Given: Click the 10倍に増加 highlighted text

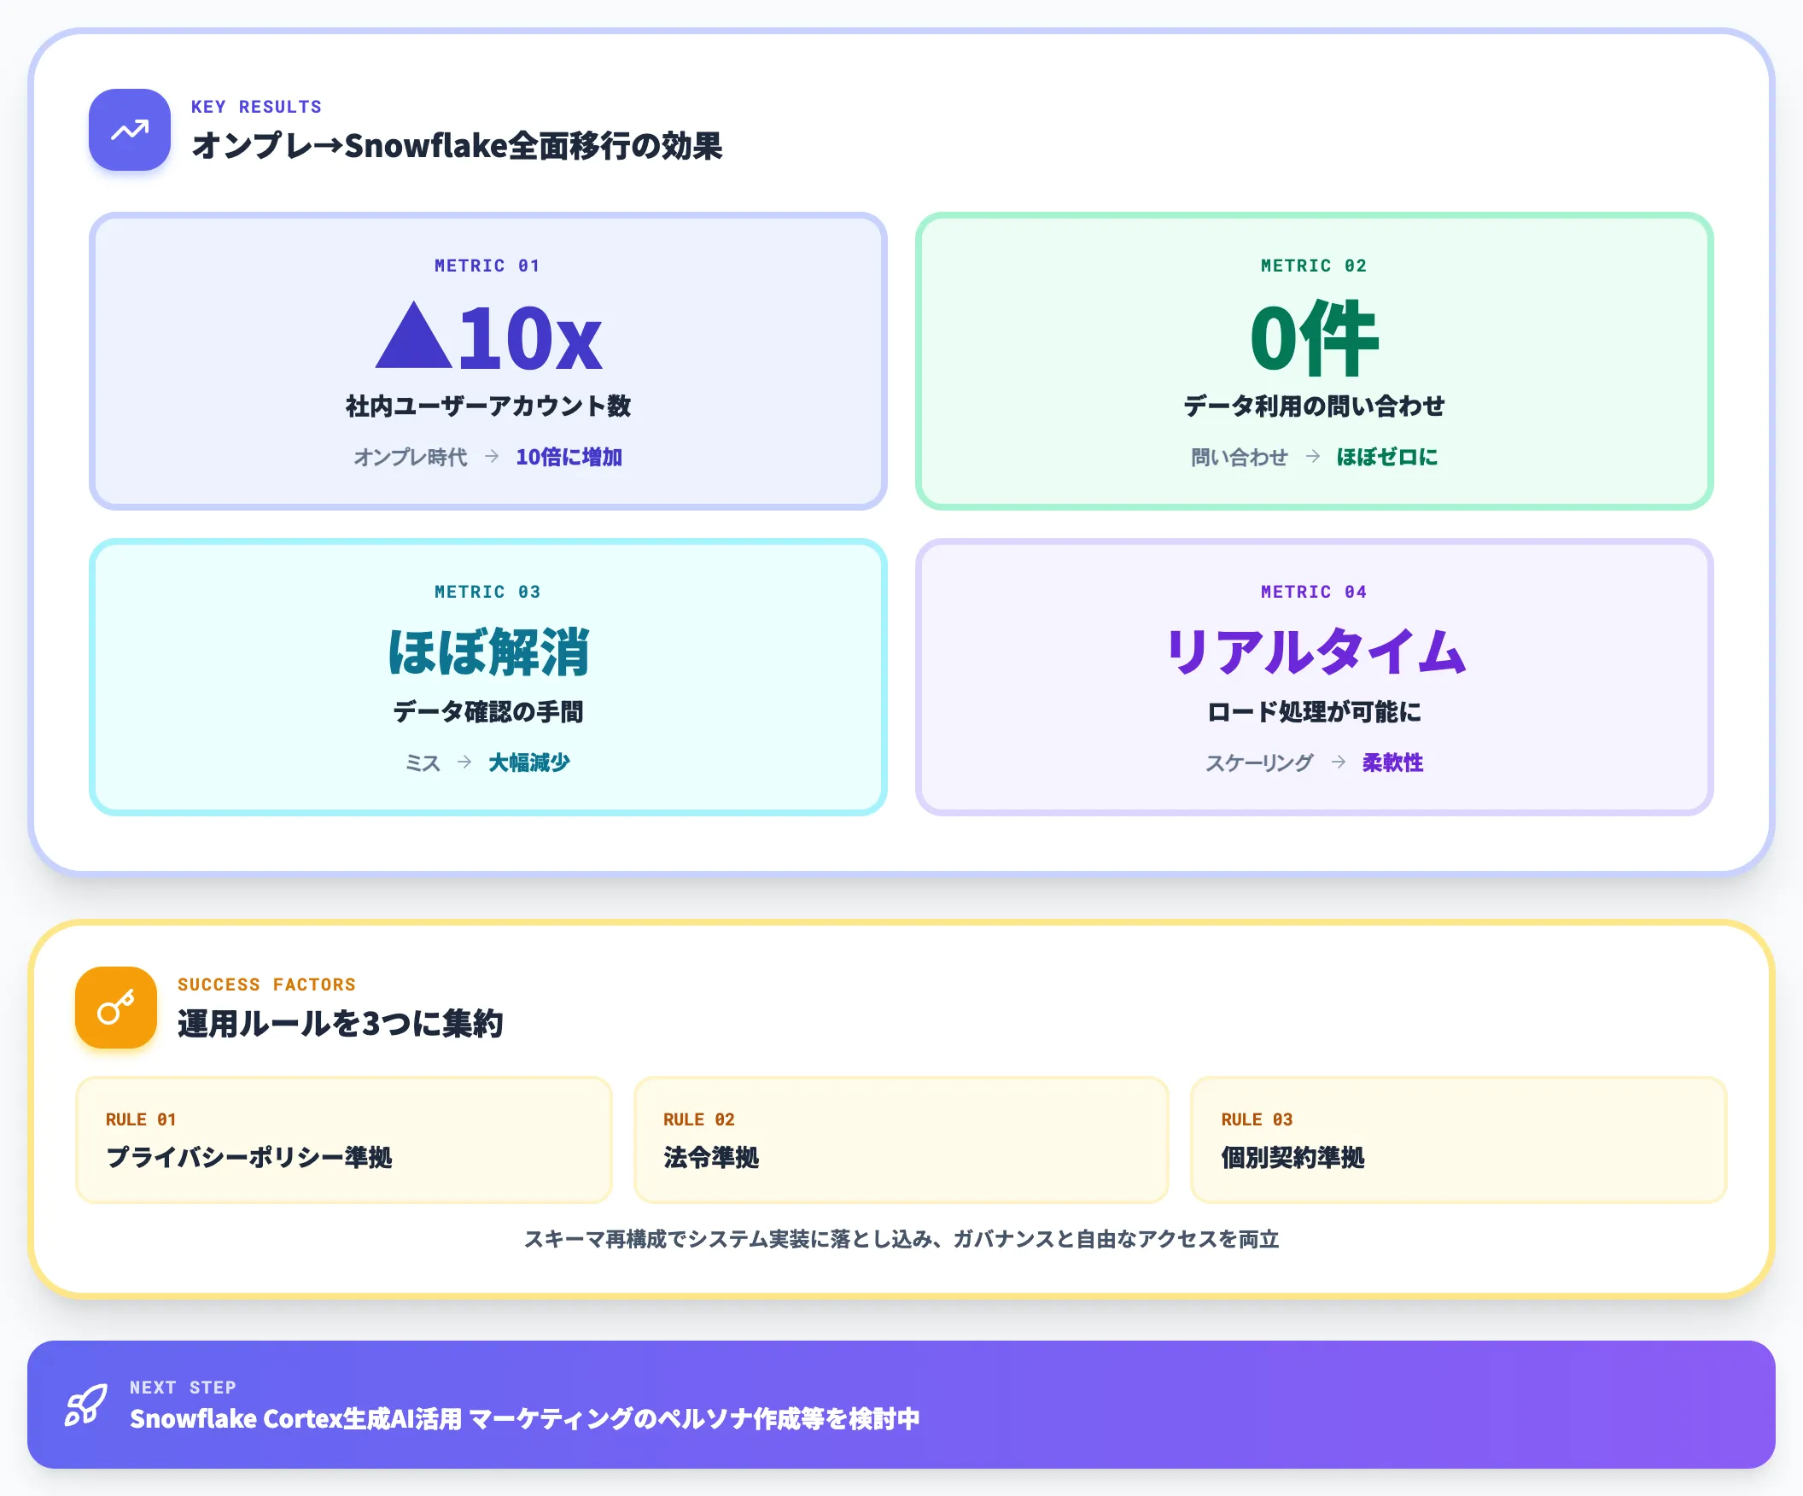Looking at the screenshot, I should (569, 457).
